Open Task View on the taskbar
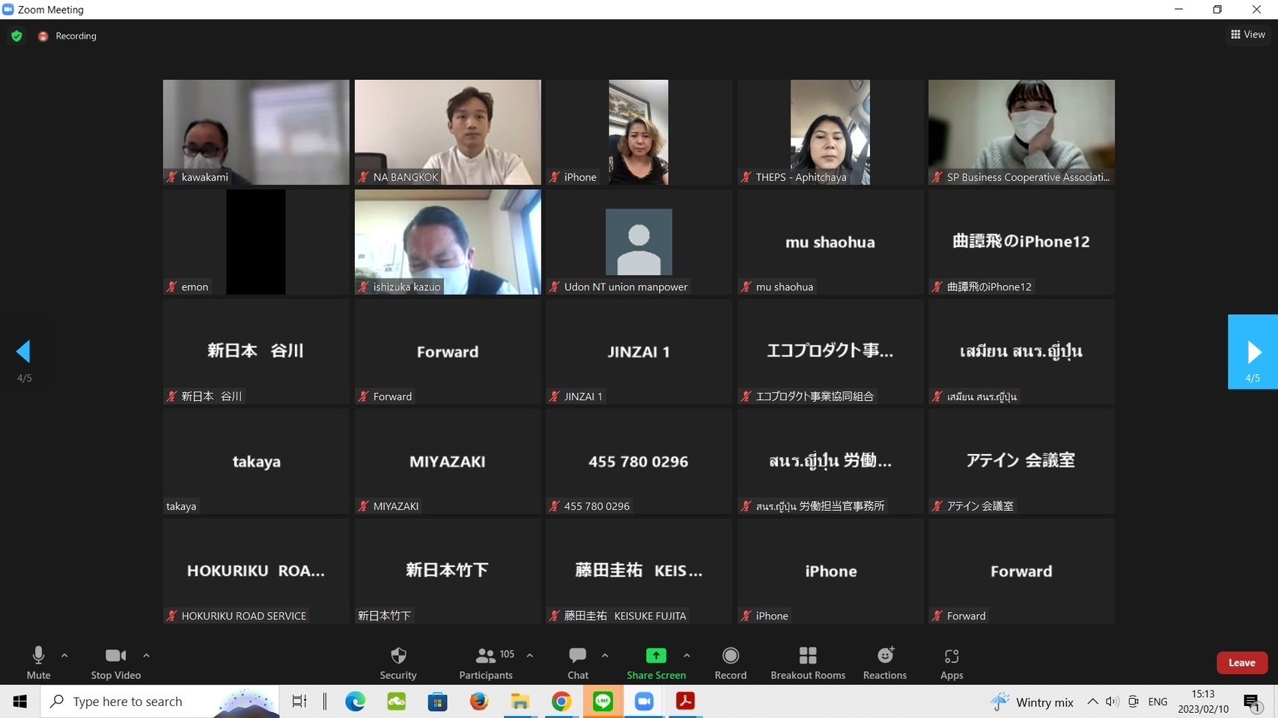This screenshot has height=718, width=1278. pos(299,702)
